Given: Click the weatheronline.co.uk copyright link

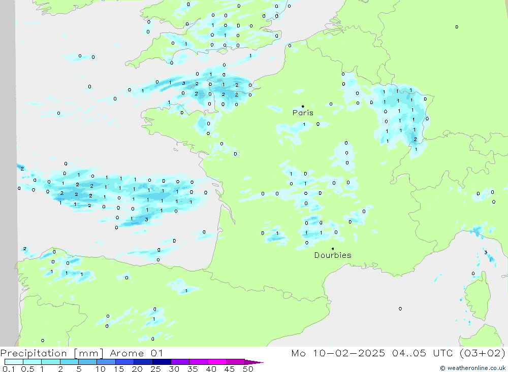Looking at the screenshot, I should [x=472, y=368].
